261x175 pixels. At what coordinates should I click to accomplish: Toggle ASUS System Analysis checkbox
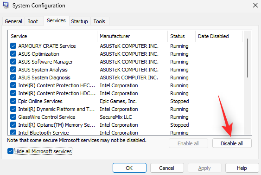click(13, 70)
